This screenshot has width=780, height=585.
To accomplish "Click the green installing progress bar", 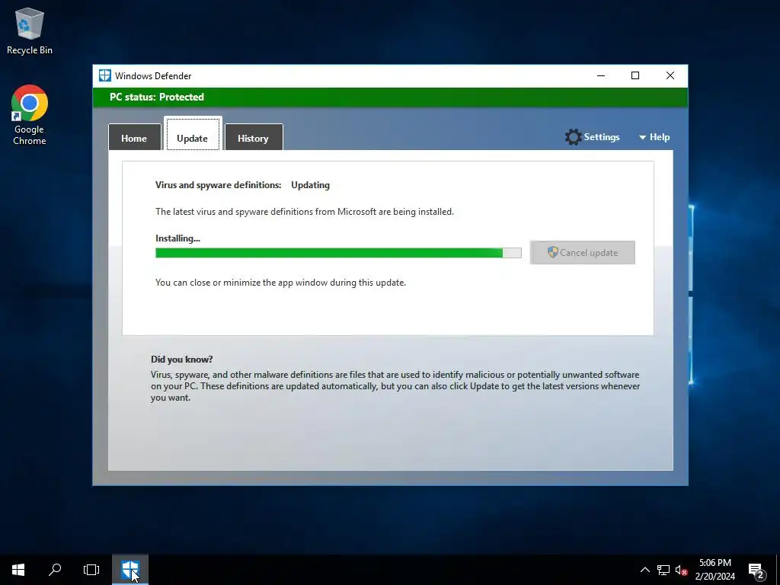I will pyautogui.click(x=338, y=253).
